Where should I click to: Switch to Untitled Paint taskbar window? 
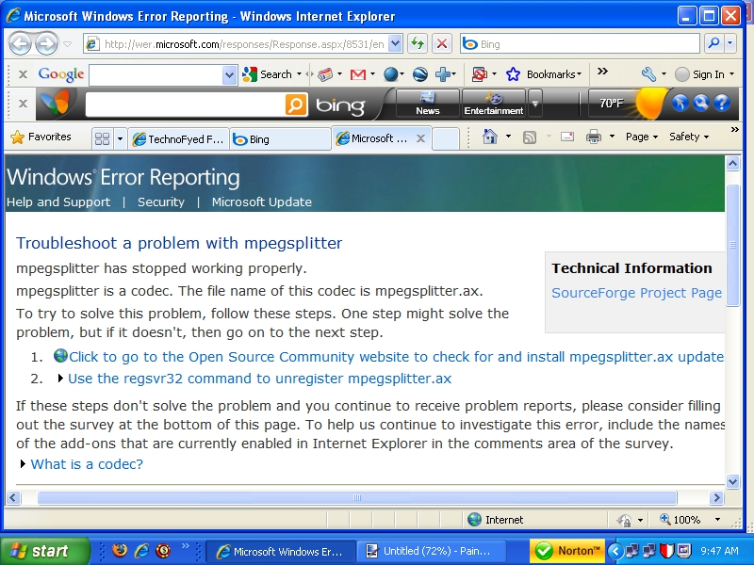(x=432, y=551)
